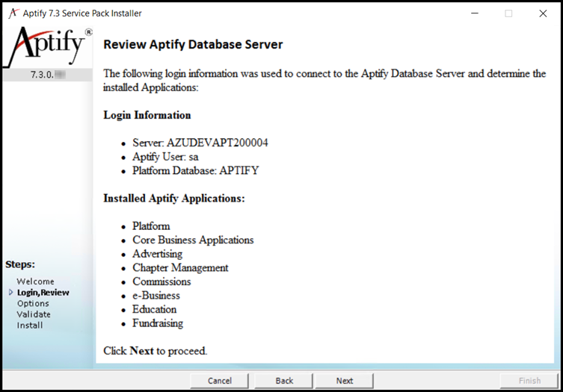Click the Next button to proceed

point(345,381)
